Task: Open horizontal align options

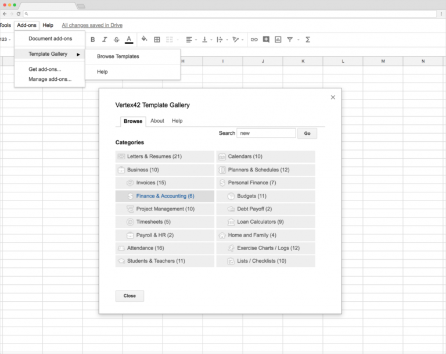Action: (189, 40)
